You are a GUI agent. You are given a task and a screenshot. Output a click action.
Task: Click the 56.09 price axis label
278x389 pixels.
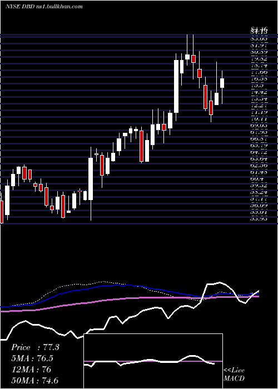click(259, 206)
